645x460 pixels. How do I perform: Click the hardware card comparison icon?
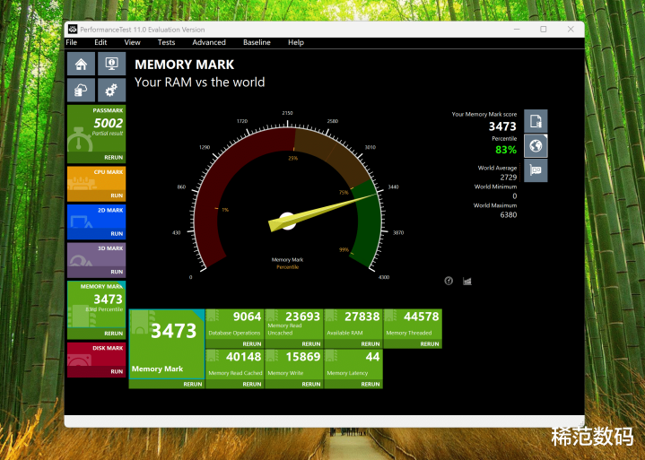coord(536,170)
